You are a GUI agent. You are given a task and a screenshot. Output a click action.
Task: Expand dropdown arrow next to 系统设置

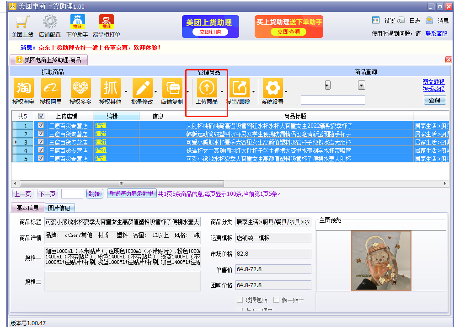pyautogui.click(x=286, y=91)
